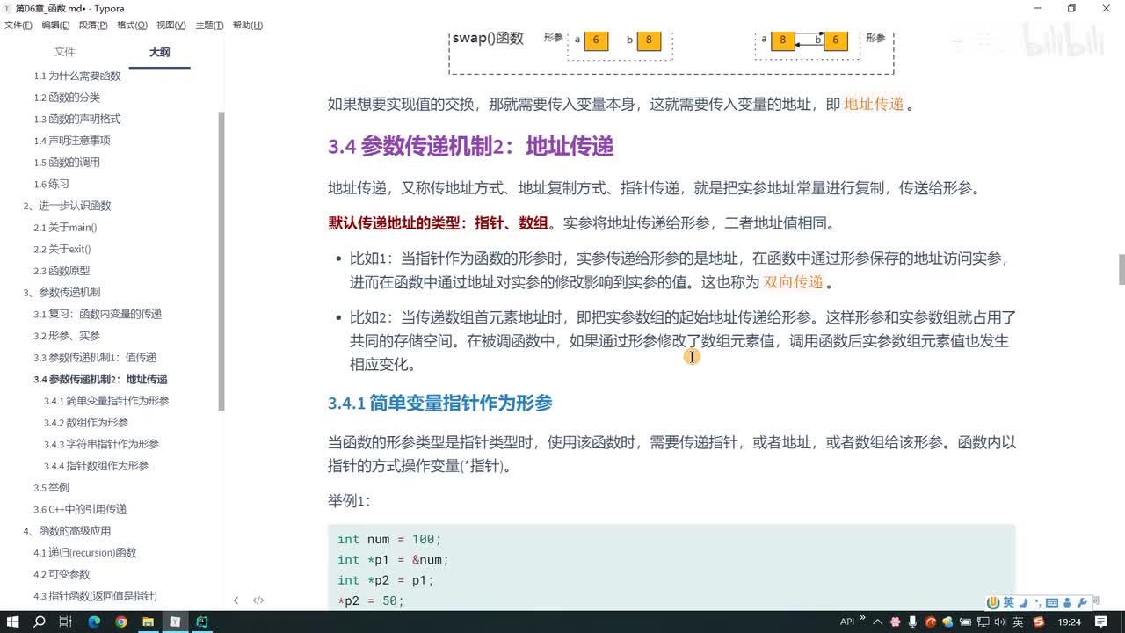The image size is (1125, 633).
Task: Click the Sogou input icon in the tray
Action: coord(1039,622)
